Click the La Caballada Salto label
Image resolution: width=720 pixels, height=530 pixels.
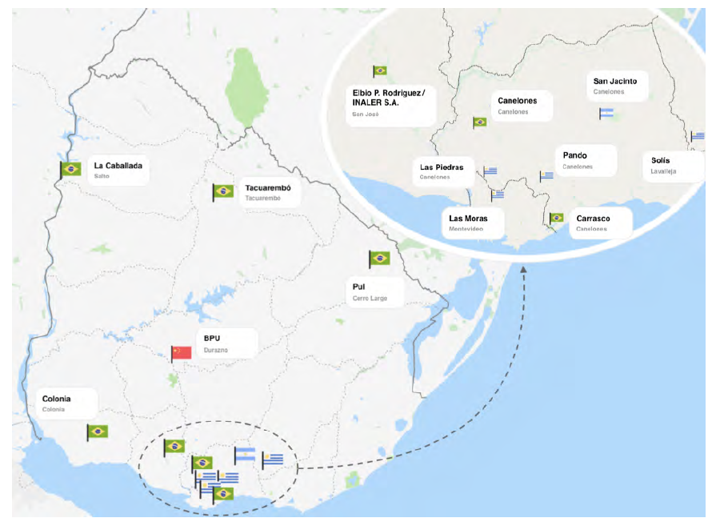pyautogui.click(x=118, y=171)
